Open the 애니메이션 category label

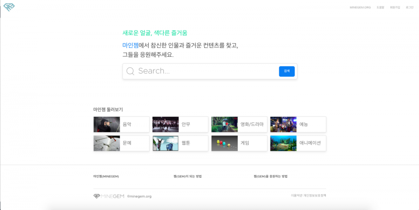[310, 143]
